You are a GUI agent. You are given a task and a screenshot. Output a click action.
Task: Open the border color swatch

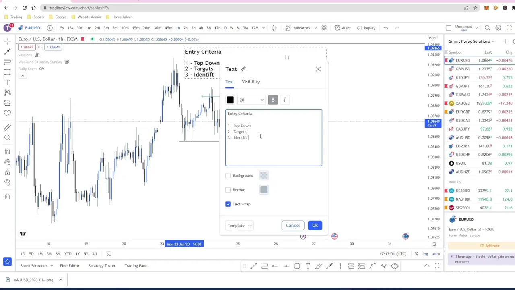[x=264, y=190]
